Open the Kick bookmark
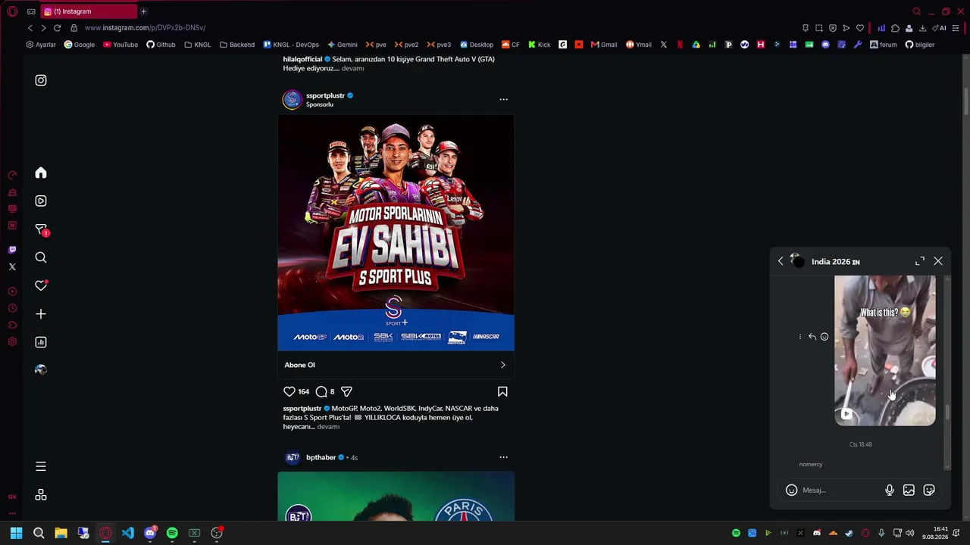Image resolution: width=970 pixels, height=545 pixels. point(540,45)
